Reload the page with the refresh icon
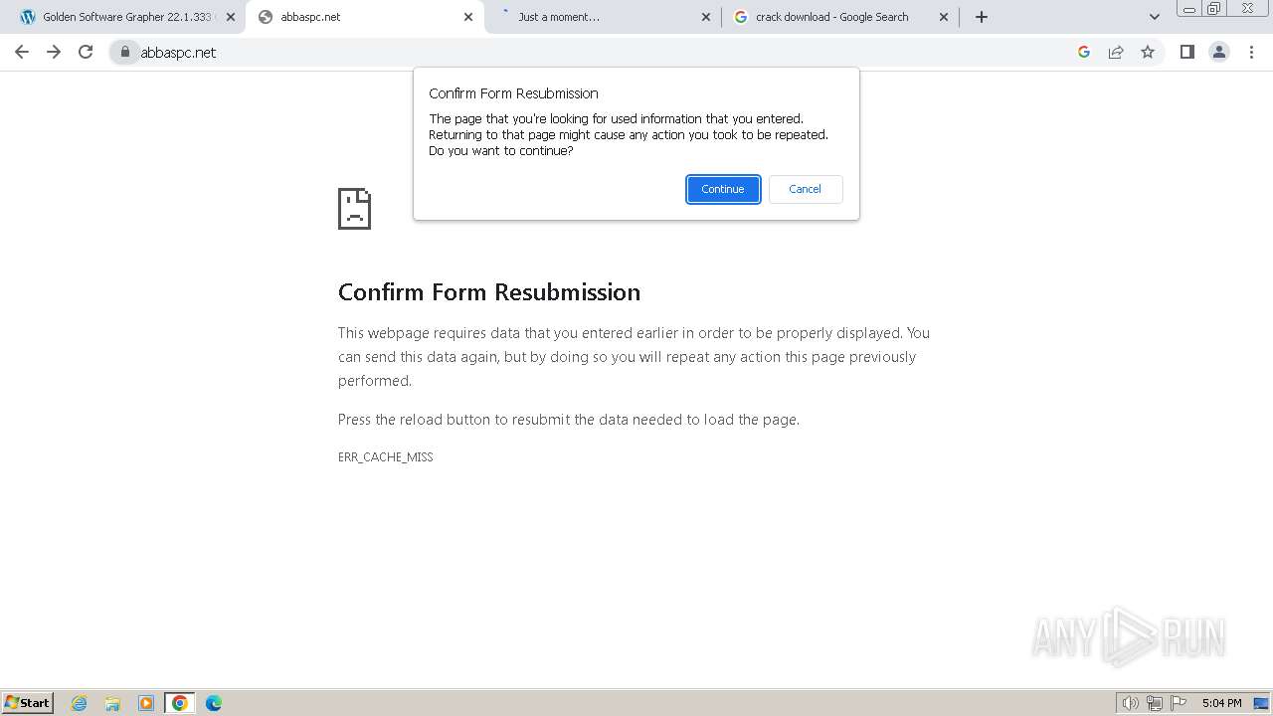 86,52
